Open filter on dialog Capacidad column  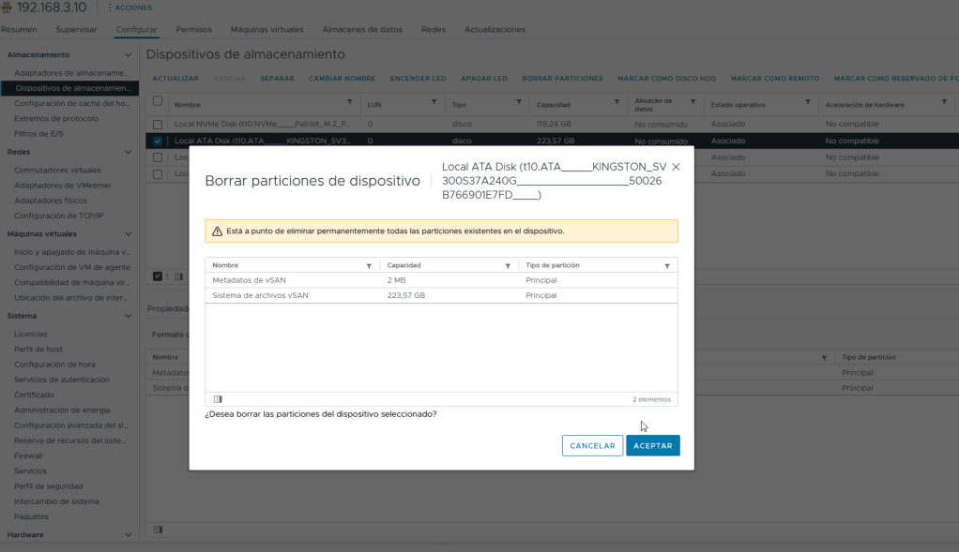click(508, 266)
